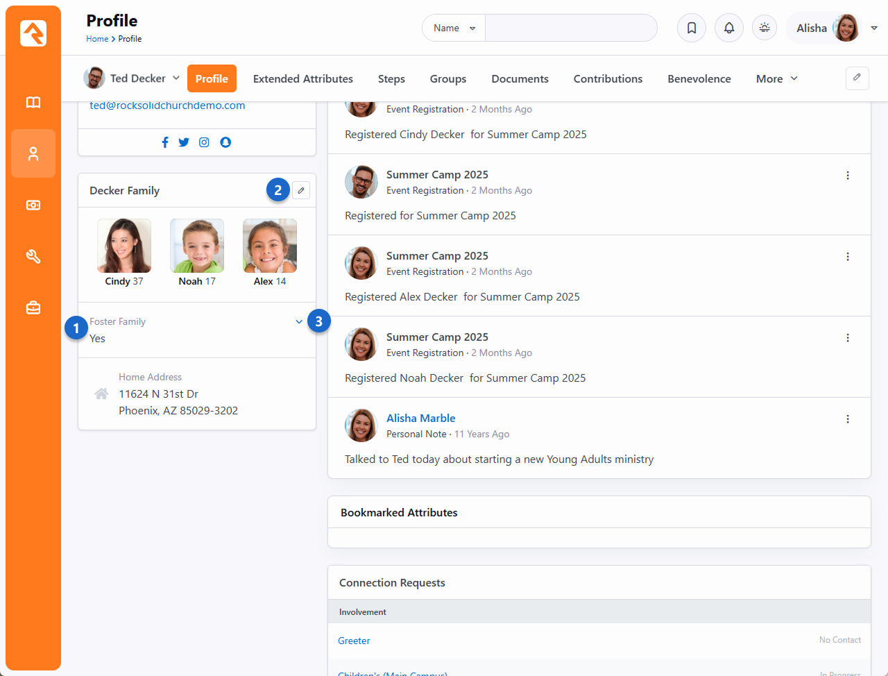Click the Alisha Marble note author link
888x676 pixels.
[420, 418]
